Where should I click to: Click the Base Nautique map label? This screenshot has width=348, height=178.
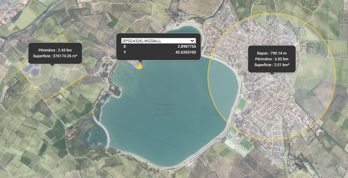[122, 74]
